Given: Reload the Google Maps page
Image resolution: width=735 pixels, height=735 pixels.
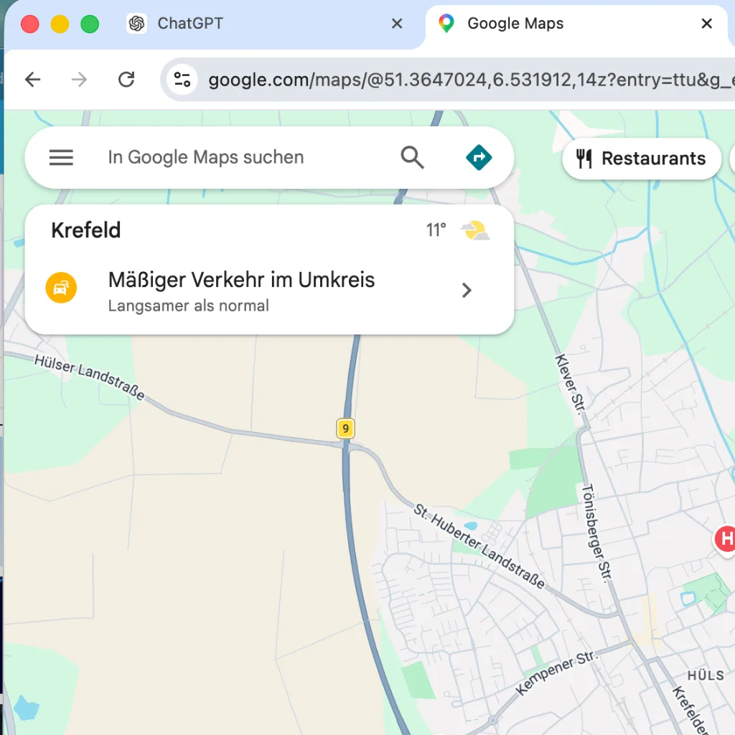Looking at the screenshot, I should click(126, 80).
